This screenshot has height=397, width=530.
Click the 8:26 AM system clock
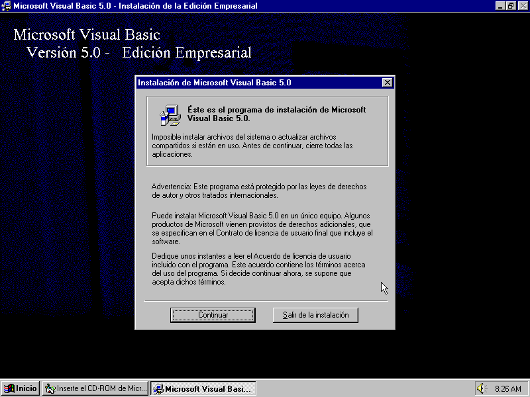(508, 388)
